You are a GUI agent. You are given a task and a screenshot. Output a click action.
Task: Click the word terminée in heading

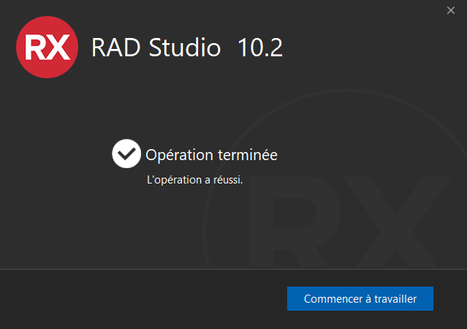248,155
